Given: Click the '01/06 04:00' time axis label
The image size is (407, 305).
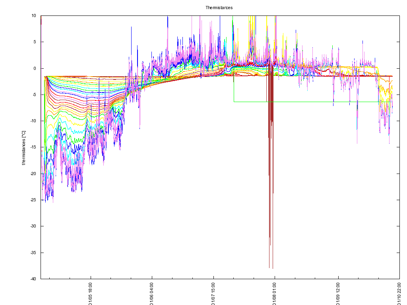Looking at the screenshot, I should click(152, 293).
